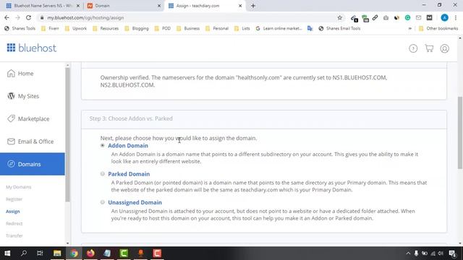This screenshot has height=260, width=463.
Task: Open the Business bookmarks folder
Action: pyautogui.click(x=188, y=28)
